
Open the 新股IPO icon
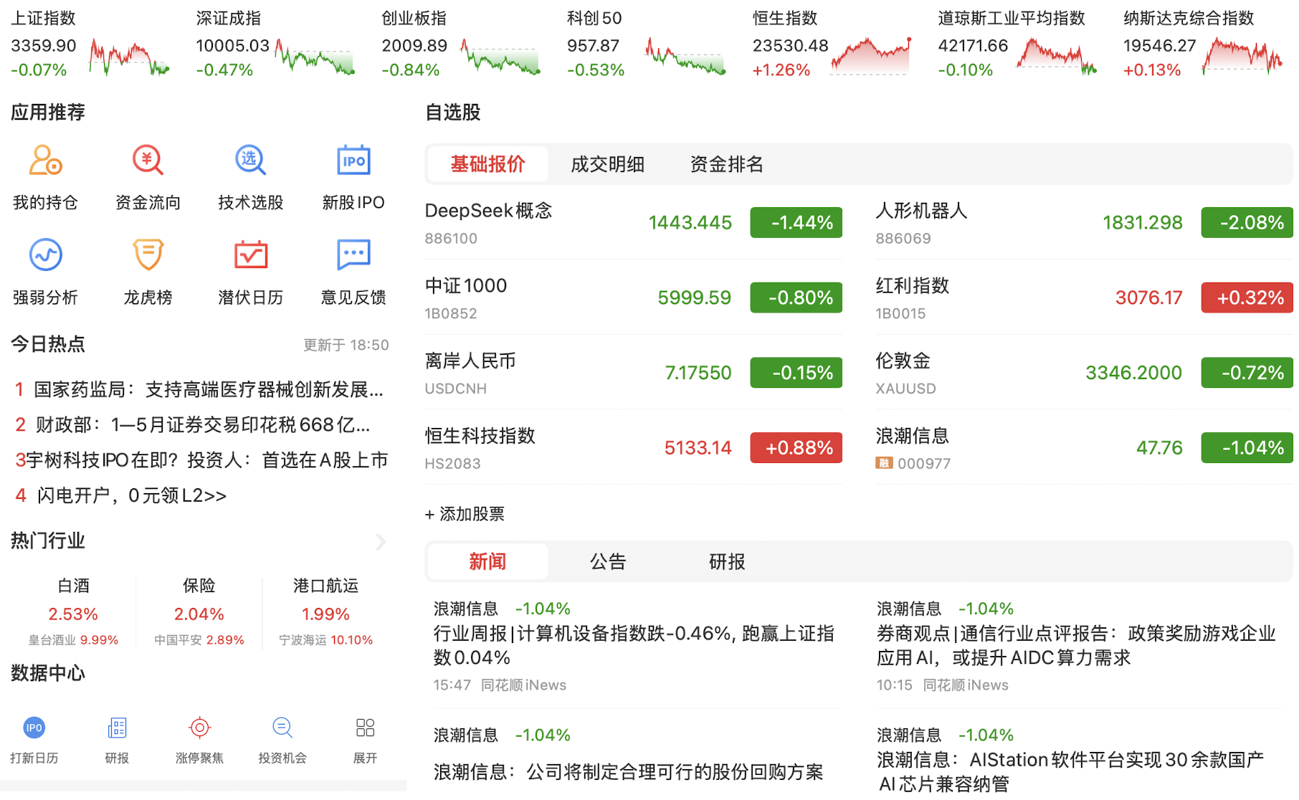click(353, 161)
